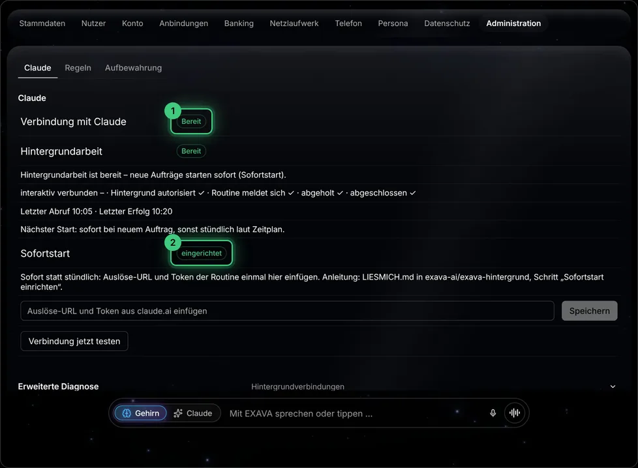Screen dimensions: 638x468
Task: Click the Verbindung mit Claude label
Action: coord(73,122)
